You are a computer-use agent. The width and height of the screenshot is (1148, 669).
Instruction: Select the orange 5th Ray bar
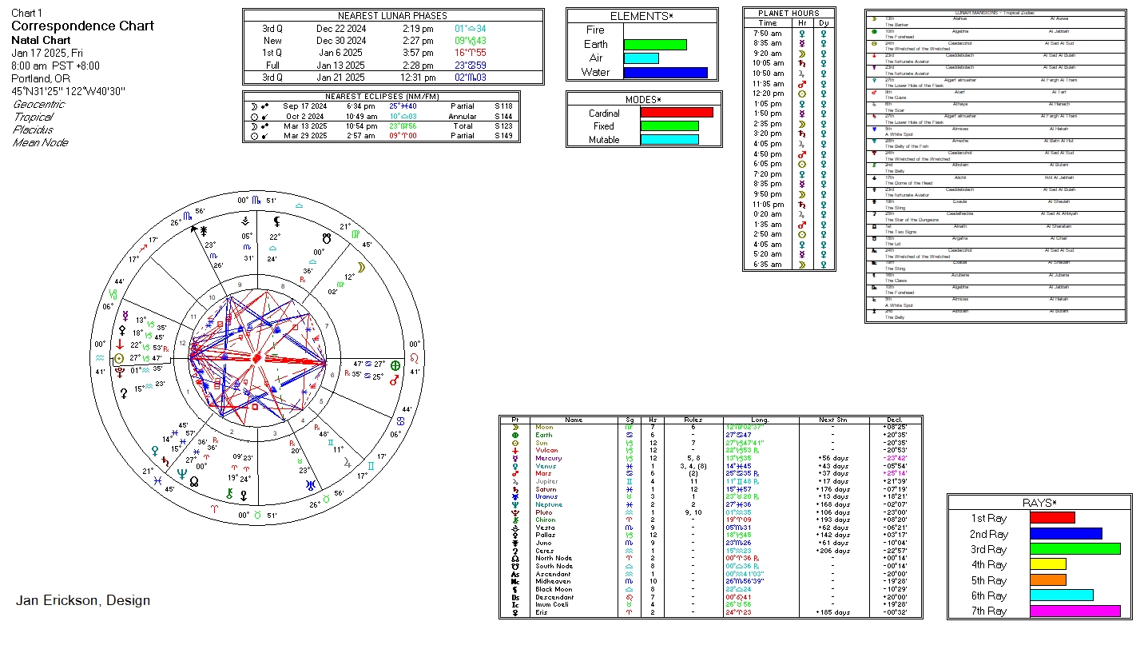tap(1048, 580)
